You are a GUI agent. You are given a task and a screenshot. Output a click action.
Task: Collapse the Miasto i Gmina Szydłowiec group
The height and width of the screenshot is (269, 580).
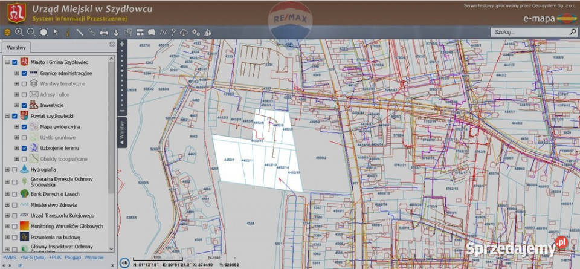[7, 62]
